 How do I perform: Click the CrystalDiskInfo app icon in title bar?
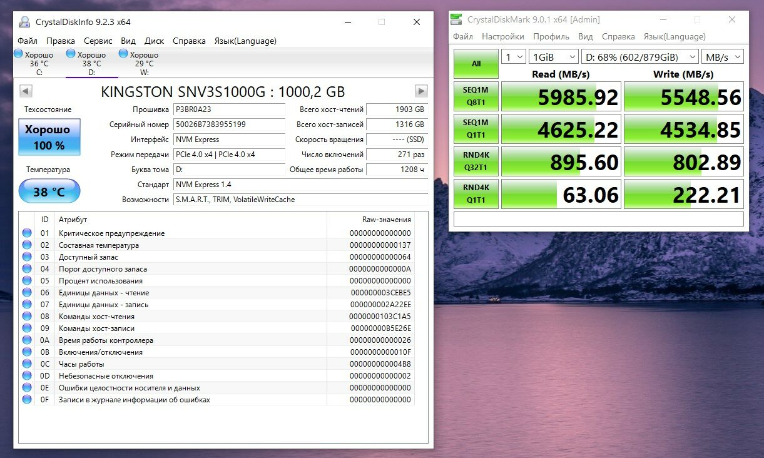coord(24,22)
